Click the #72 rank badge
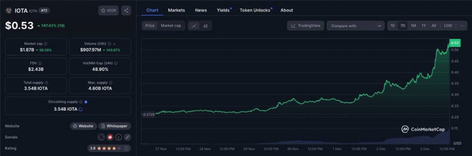 tap(44, 11)
